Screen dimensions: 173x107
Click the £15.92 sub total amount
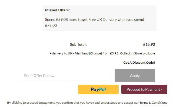point(149,44)
